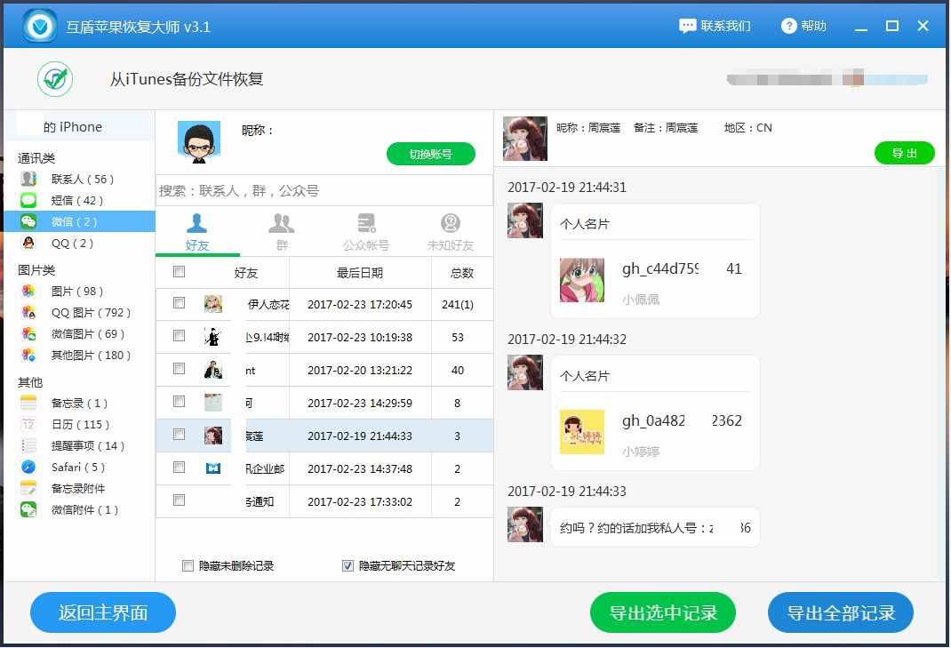Click the contacts search input field
Image resolution: width=951 pixels, height=648 pixels.
click(324, 189)
